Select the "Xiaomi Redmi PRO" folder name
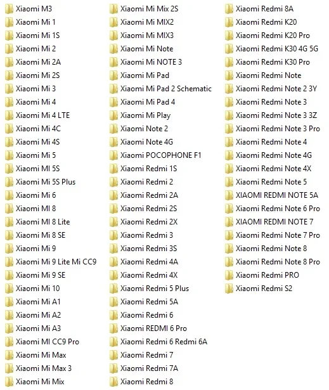This screenshot has height=390, width=329. coord(268,275)
